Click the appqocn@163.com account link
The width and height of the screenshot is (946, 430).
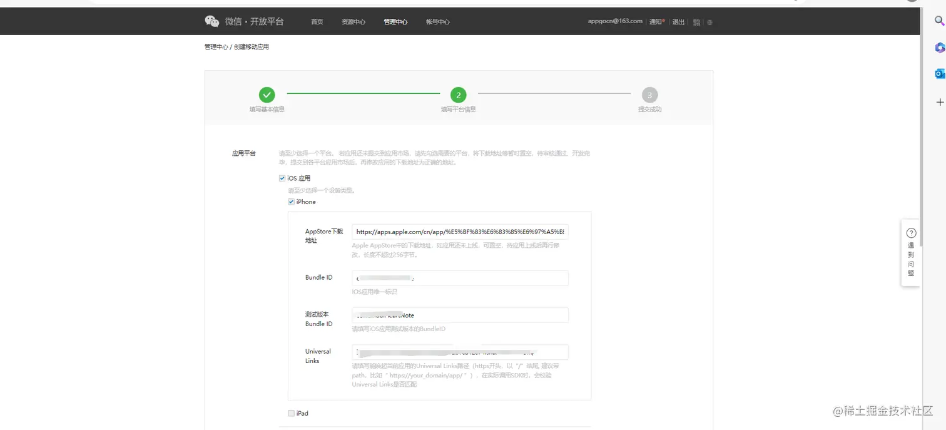click(615, 21)
